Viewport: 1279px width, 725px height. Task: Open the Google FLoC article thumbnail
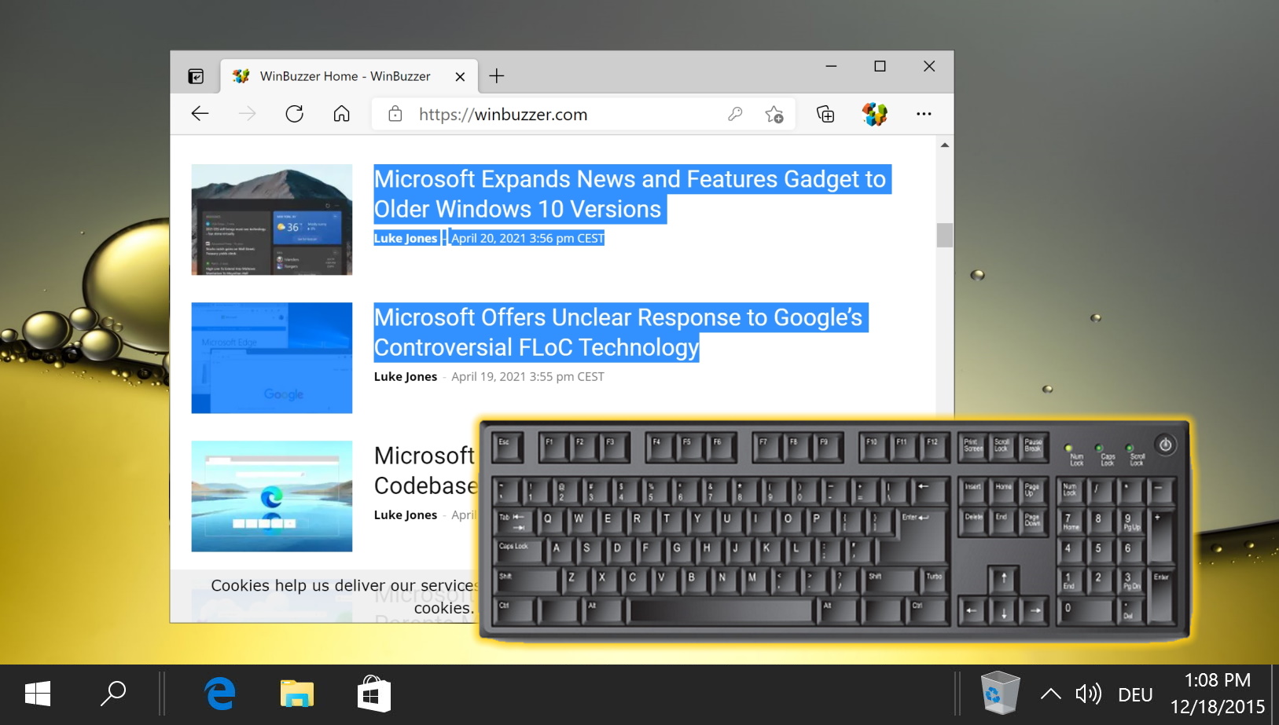(272, 357)
